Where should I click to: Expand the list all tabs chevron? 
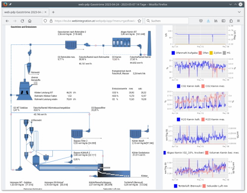pos(239,12)
